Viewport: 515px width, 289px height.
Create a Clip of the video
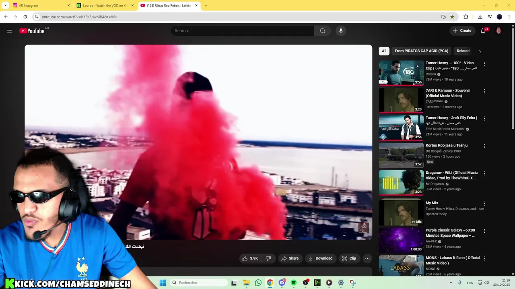point(349,258)
